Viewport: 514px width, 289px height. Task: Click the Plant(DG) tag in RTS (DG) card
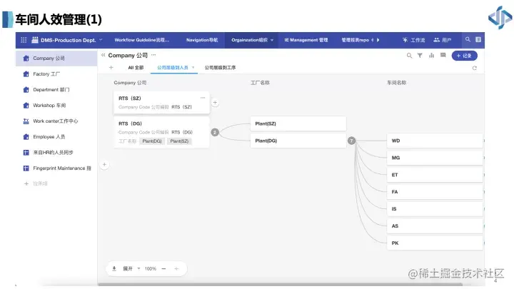pyautogui.click(x=152, y=141)
